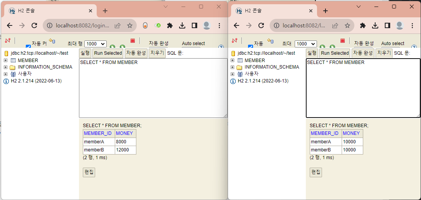Click the red stop icon in left console
The width and height of the screenshot is (421, 200).
coord(133,40)
